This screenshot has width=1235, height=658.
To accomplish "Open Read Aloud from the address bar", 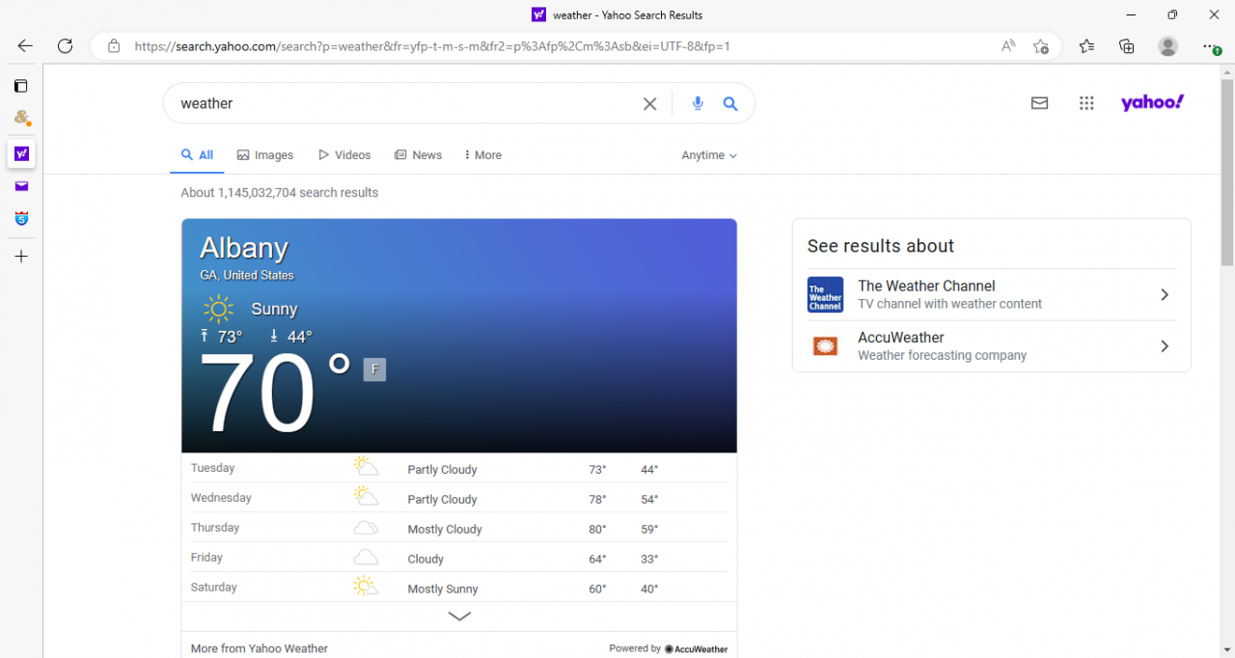I will tap(1007, 45).
